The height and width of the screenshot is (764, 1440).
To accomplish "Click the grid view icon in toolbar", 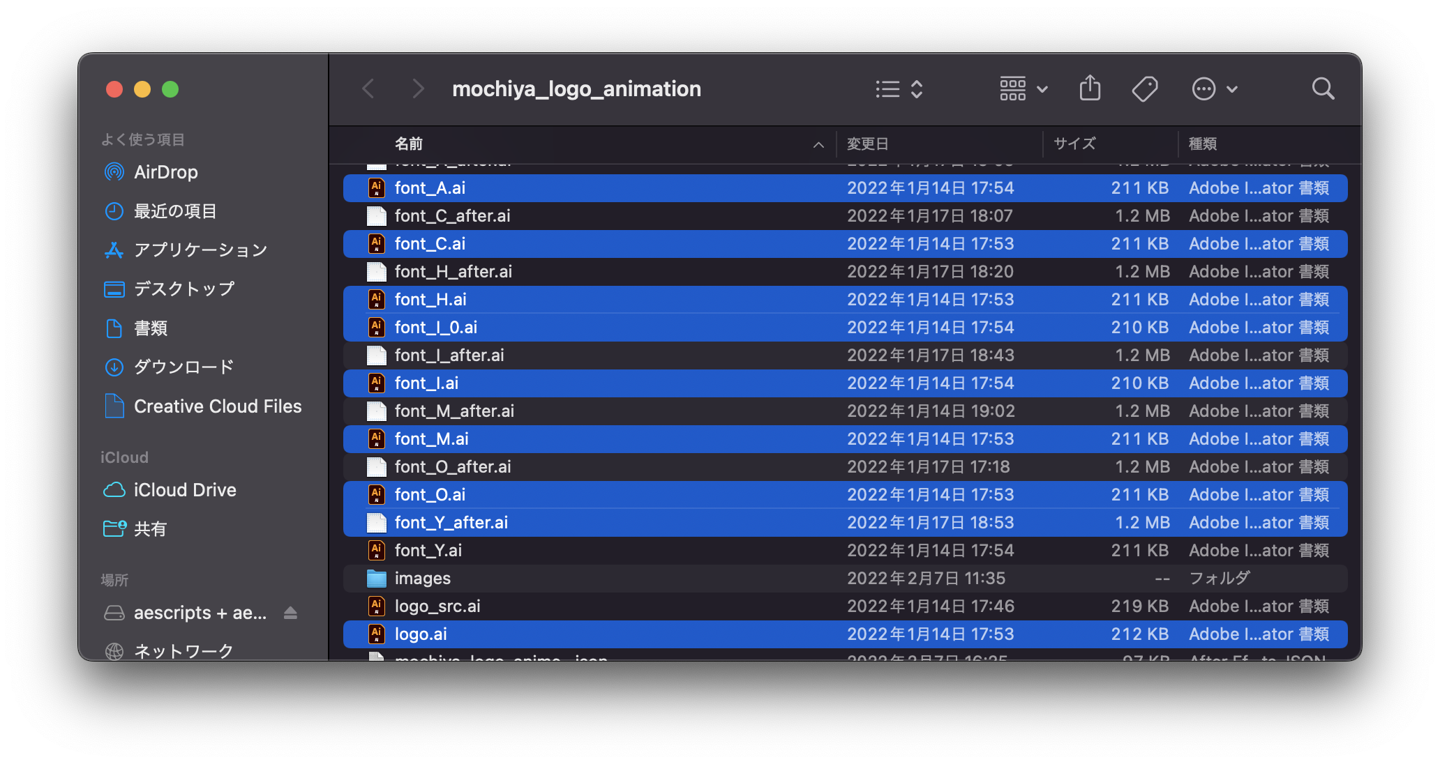I will (1013, 89).
